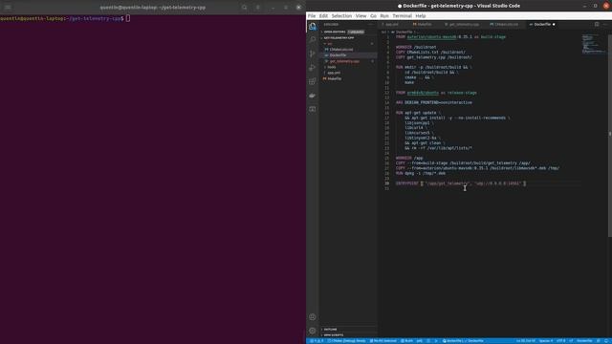Open the Manage gear icon in VS Code
Screen dimensions: 612x344
pos(313,331)
